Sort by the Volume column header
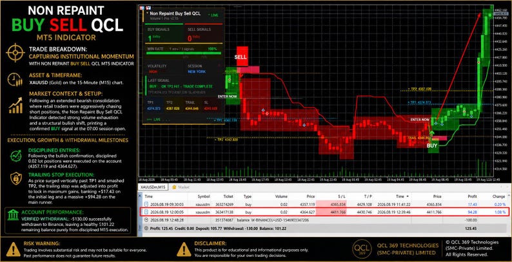This screenshot has height=262, width=512. point(281,196)
